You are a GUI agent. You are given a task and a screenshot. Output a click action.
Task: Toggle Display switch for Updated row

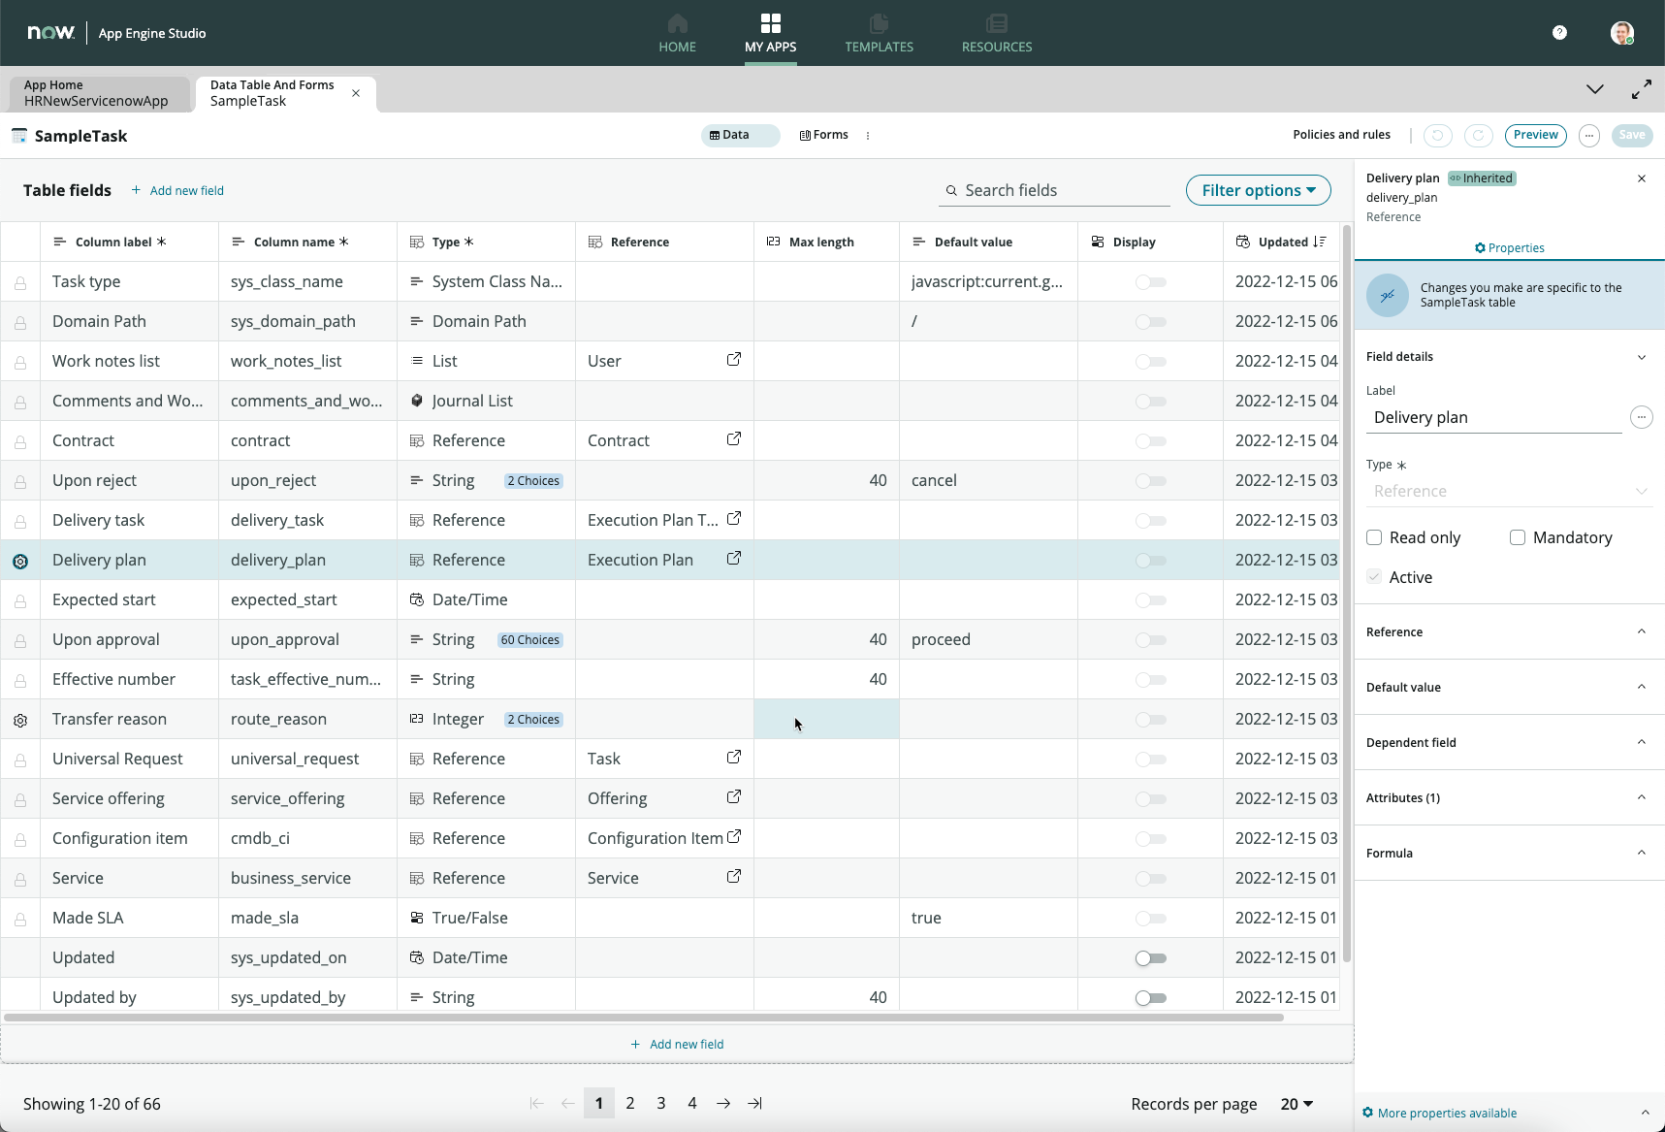[1150, 958]
